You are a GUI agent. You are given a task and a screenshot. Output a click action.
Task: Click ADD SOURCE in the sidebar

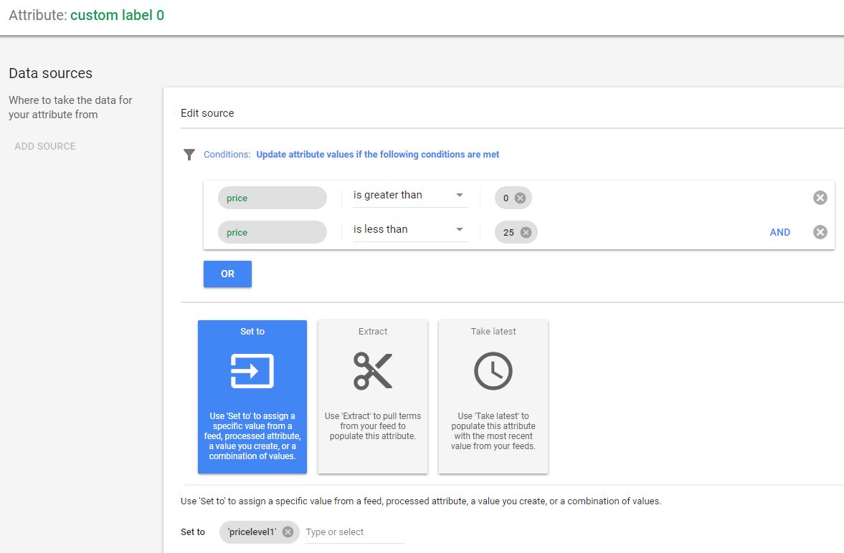click(x=45, y=146)
